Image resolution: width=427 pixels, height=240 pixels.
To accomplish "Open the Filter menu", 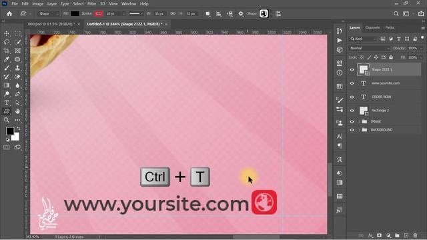I will [x=92, y=4].
